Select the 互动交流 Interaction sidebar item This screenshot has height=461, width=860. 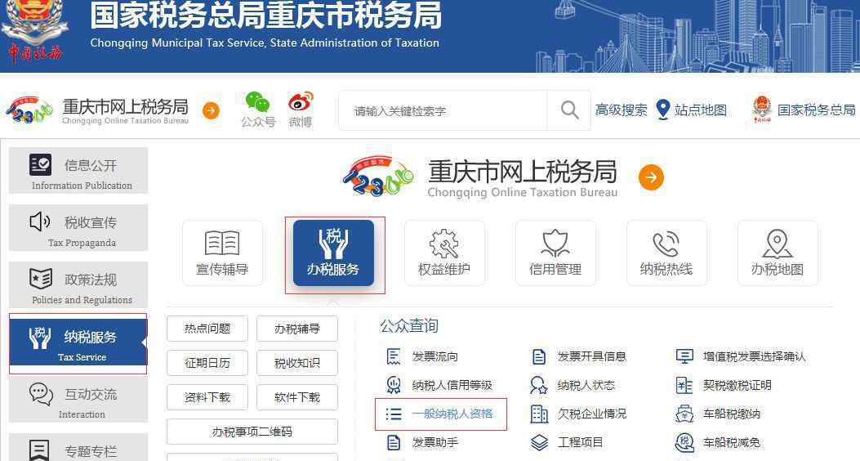point(78,400)
